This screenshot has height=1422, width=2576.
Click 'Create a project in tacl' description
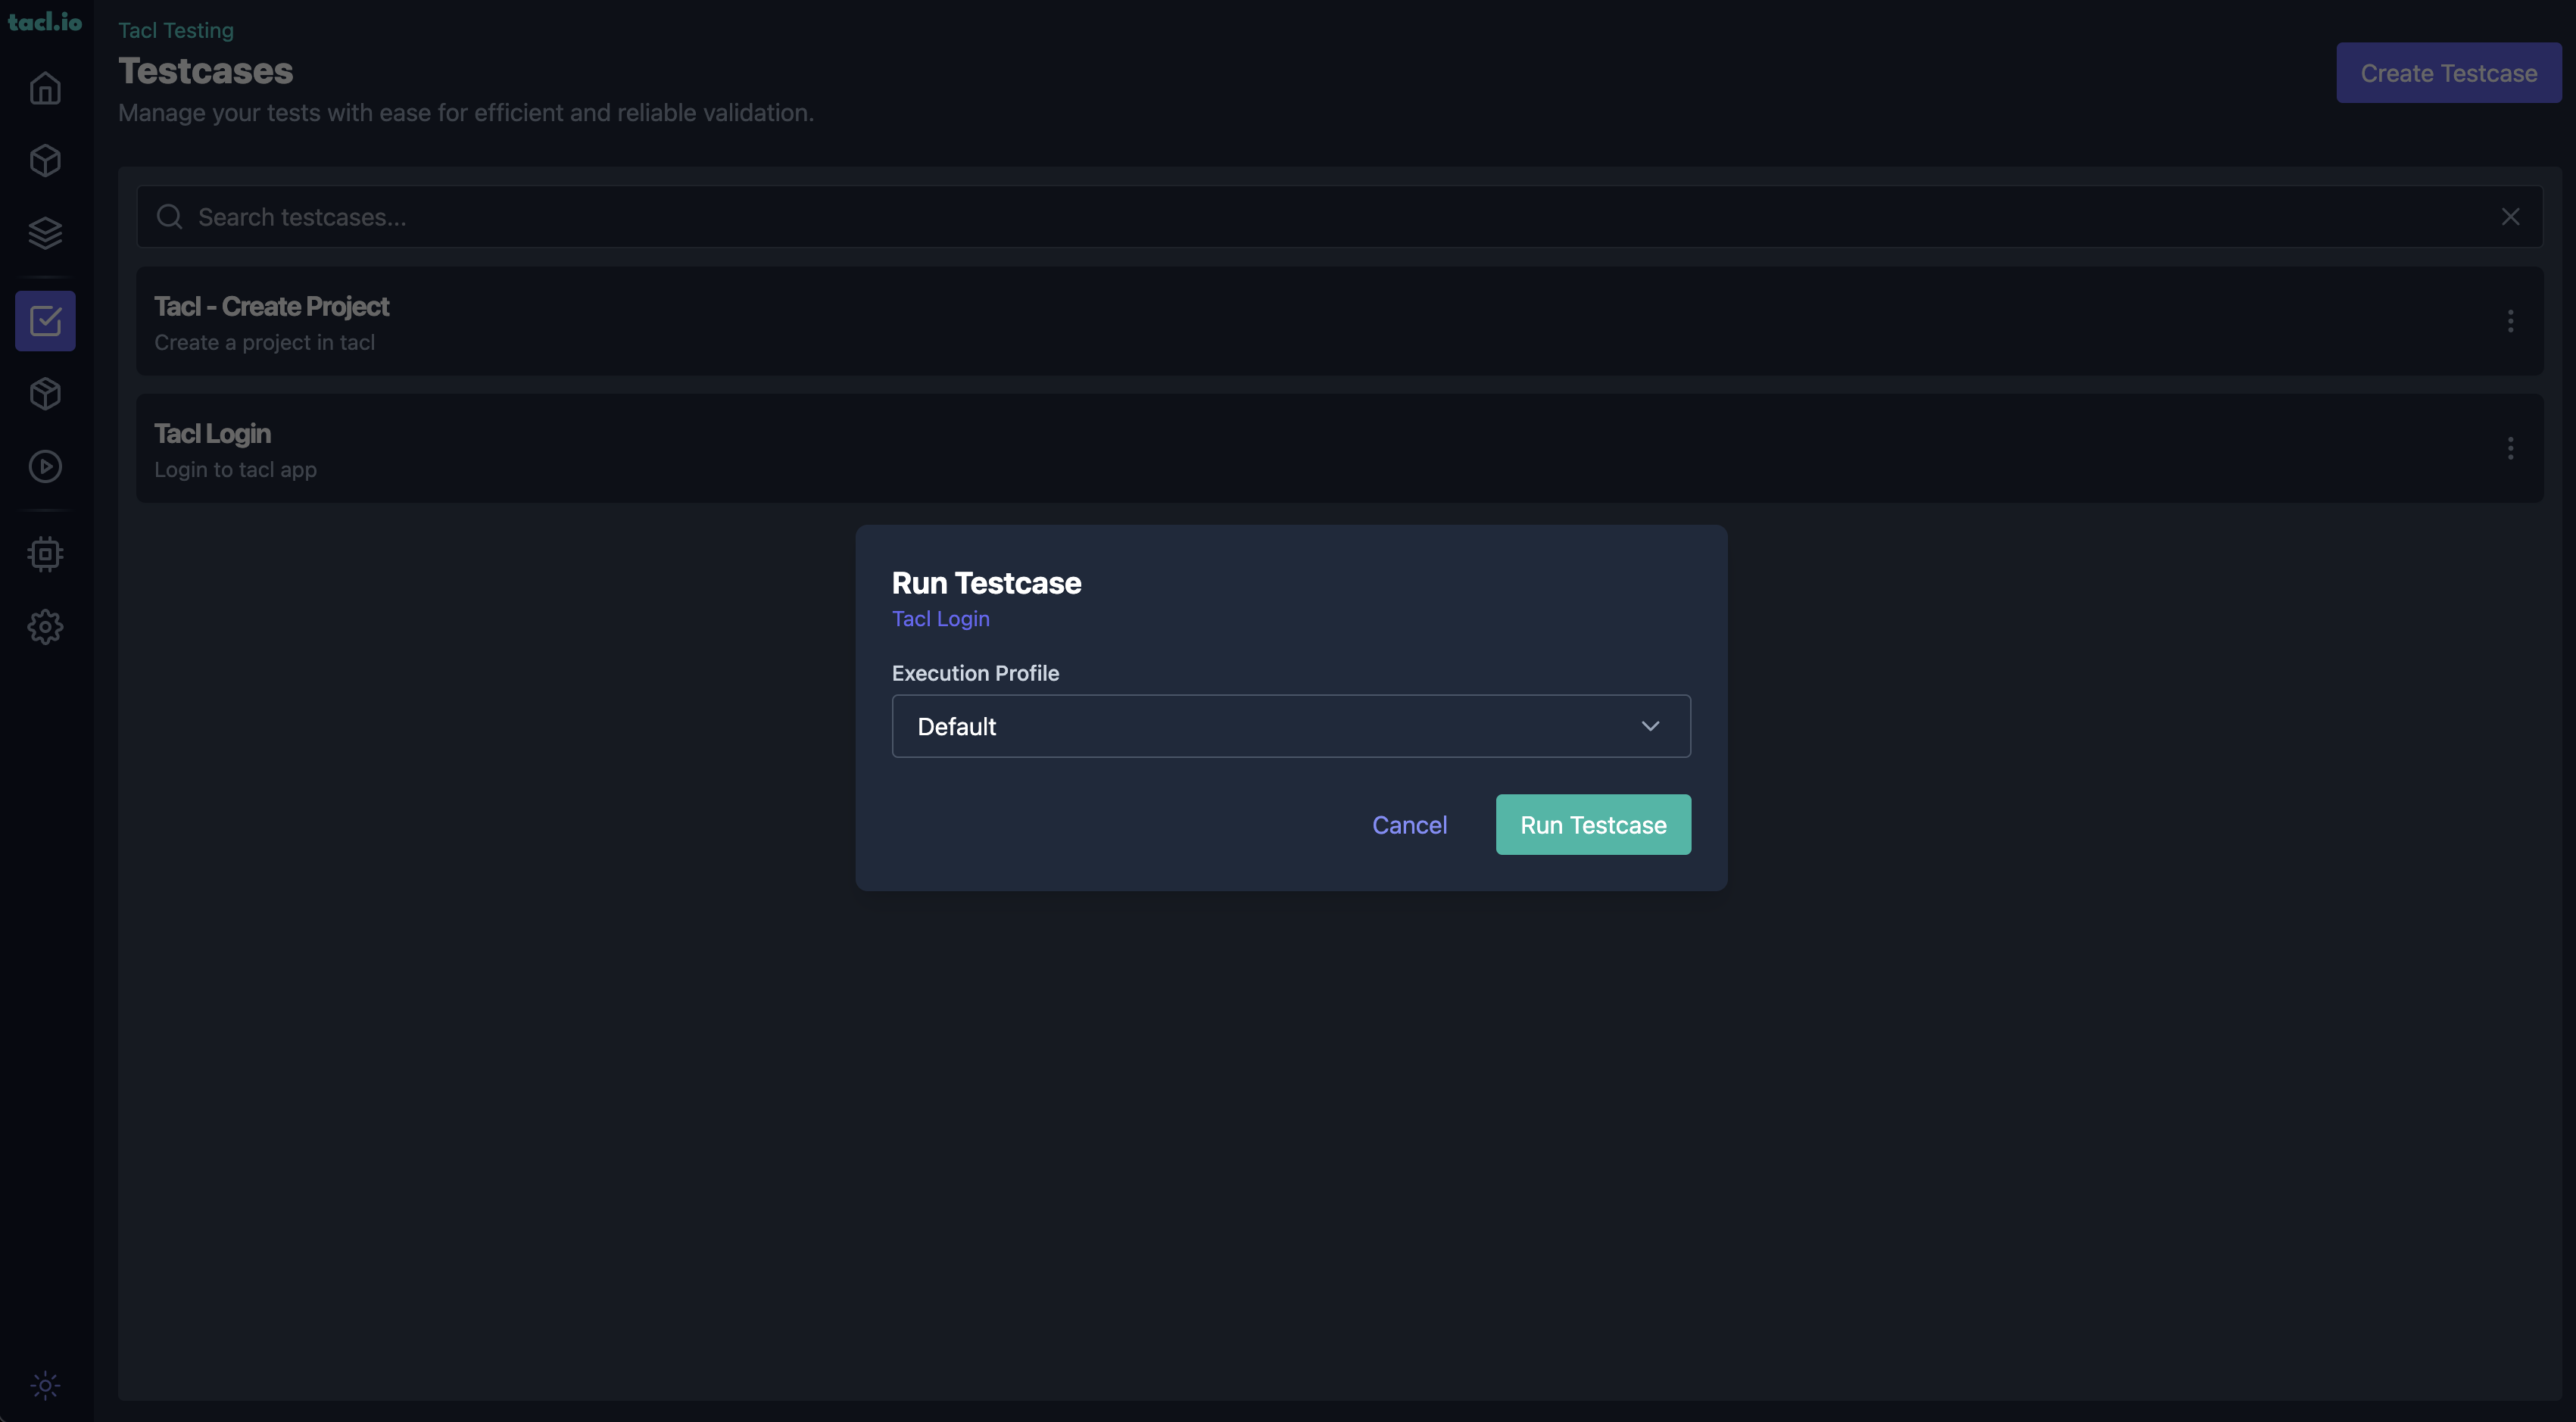[x=264, y=343]
